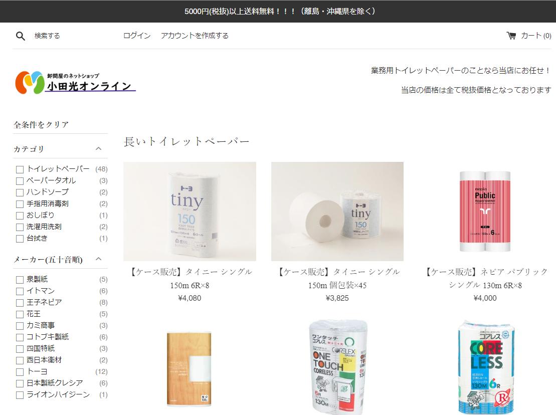556x415 pixels.
Task: Check the 日本製紙クレシア maker checkbox
Action: [x=20, y=383]
